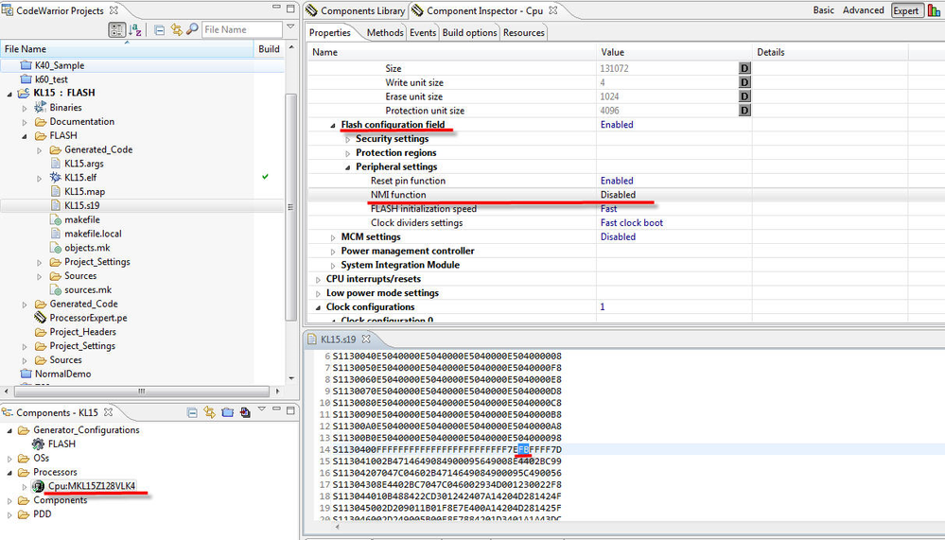The image size is (945, 540).
Task: Open the Components view menu dropdown arrow
Action: (262, 409)
